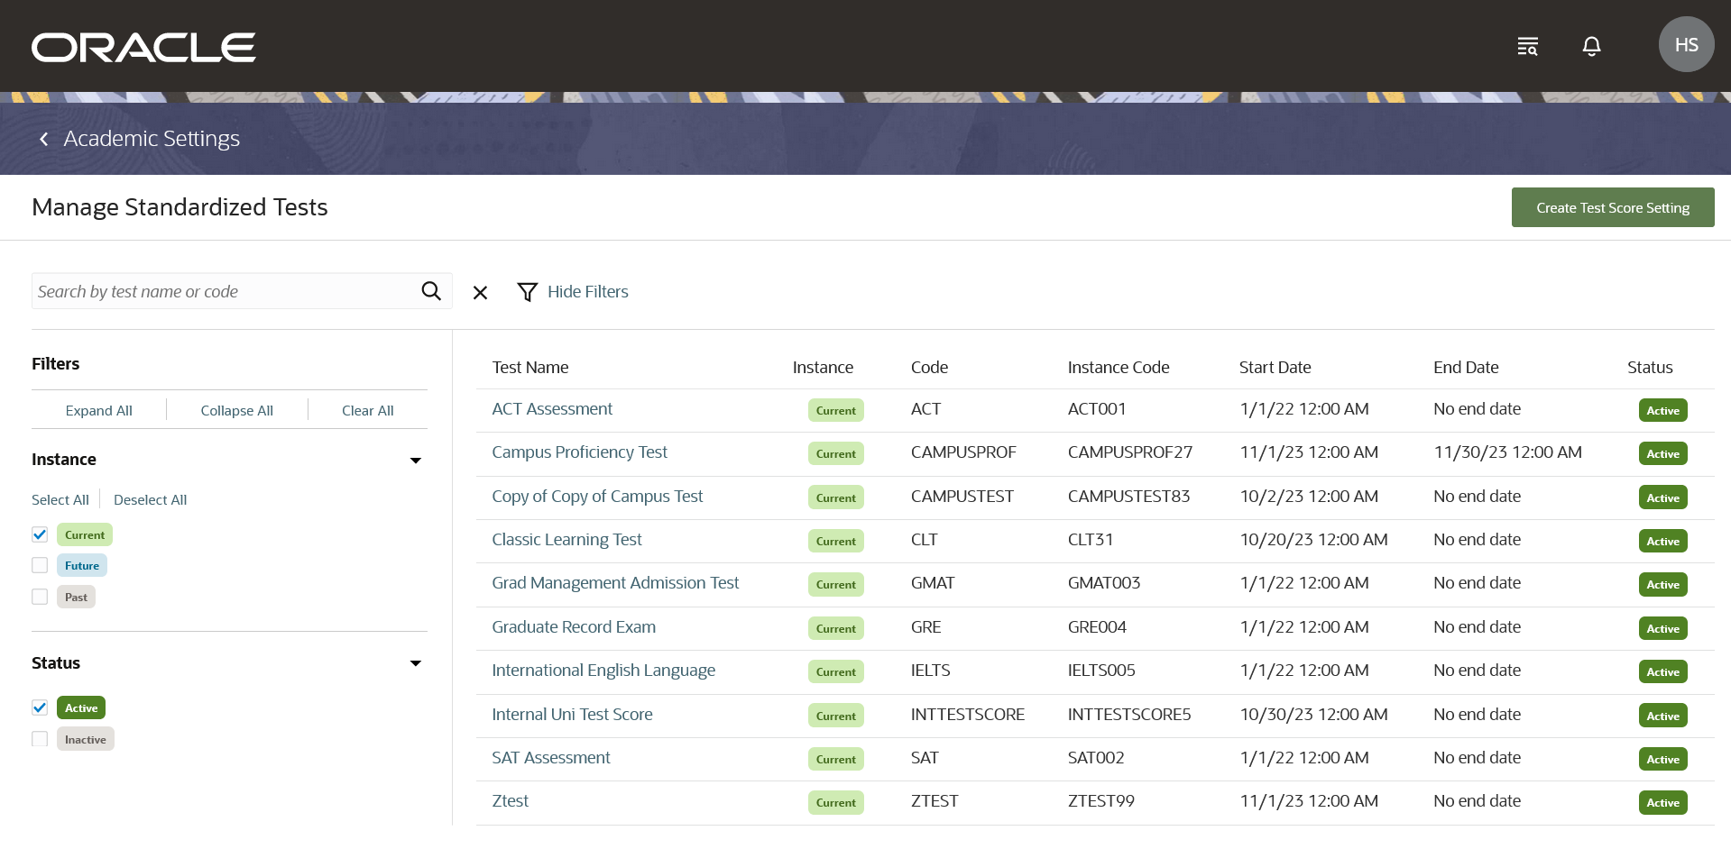Click Collapse All filters
Screen dimensions: 1731x849
point(236,410)
